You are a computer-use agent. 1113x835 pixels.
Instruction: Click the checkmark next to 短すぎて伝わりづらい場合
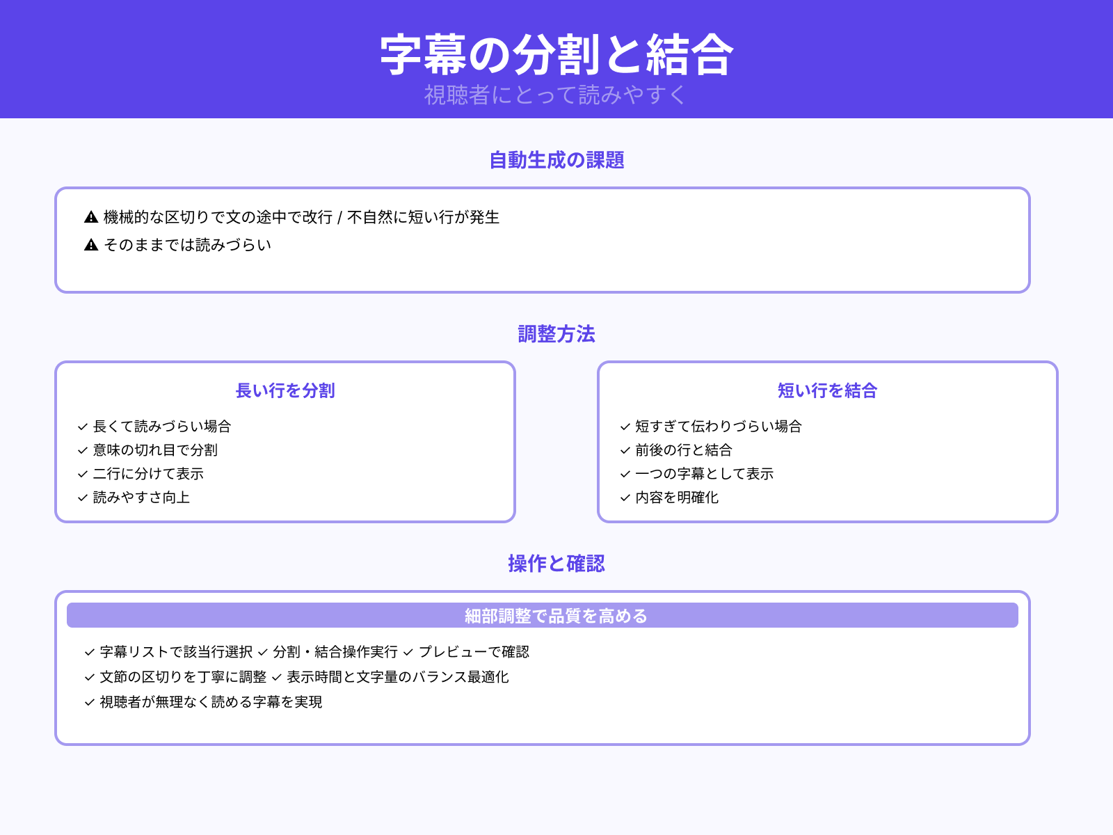tap(624, 427)
